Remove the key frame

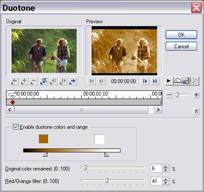[x=34, y=81]
